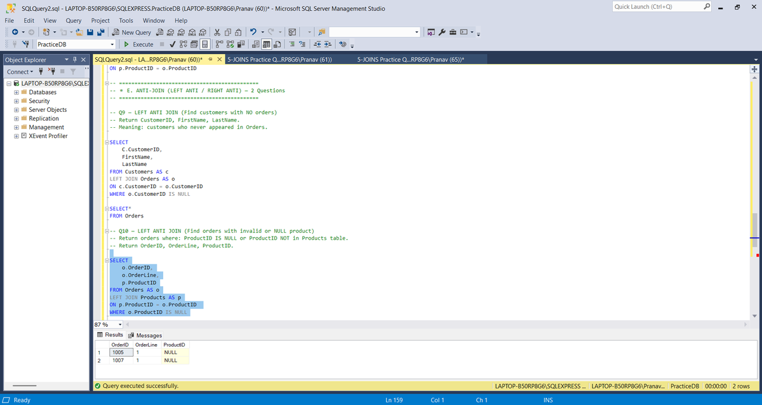Toggle Include Client Statistics
The height and width of the screenshot is (405, 762).
[241, 45]
